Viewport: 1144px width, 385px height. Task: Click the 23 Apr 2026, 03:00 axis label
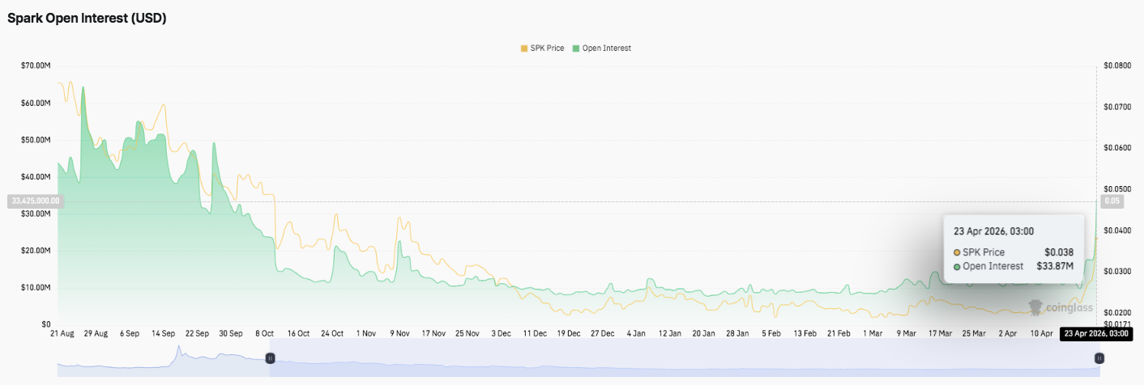point(1096,333)
